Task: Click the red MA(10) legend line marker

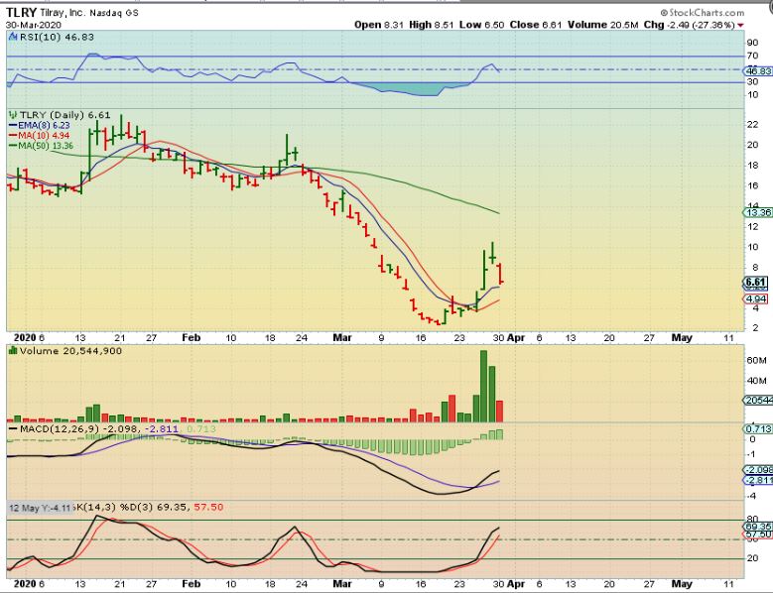Action: click(12, 136)
